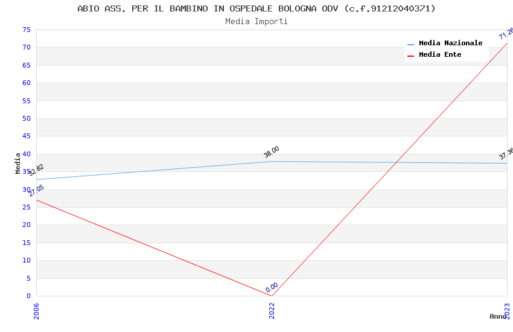Screen dimensions: 513x332
Task: Click the 'Media' y-axis title
Action: 18,163
